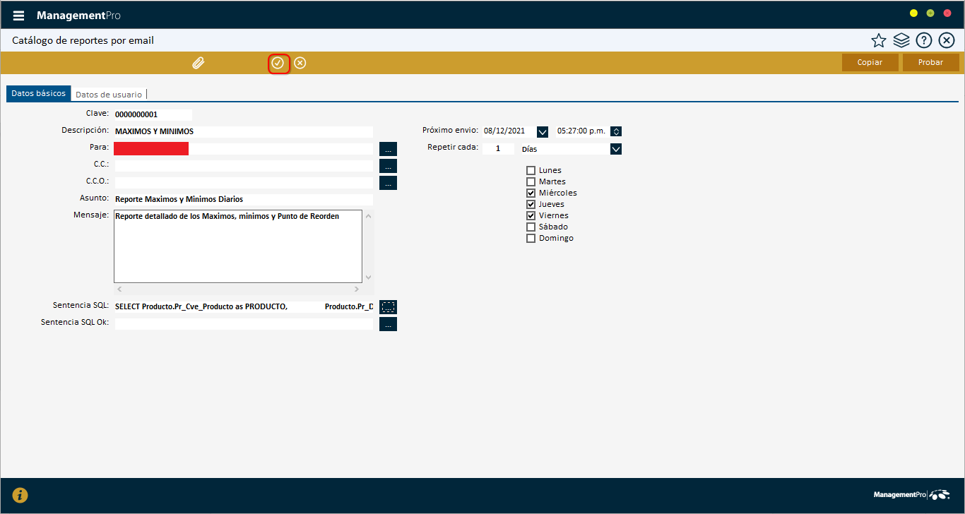
Task: Enable the Lunes checkbox
Action: pyautogui.click(x=531, y=170)
